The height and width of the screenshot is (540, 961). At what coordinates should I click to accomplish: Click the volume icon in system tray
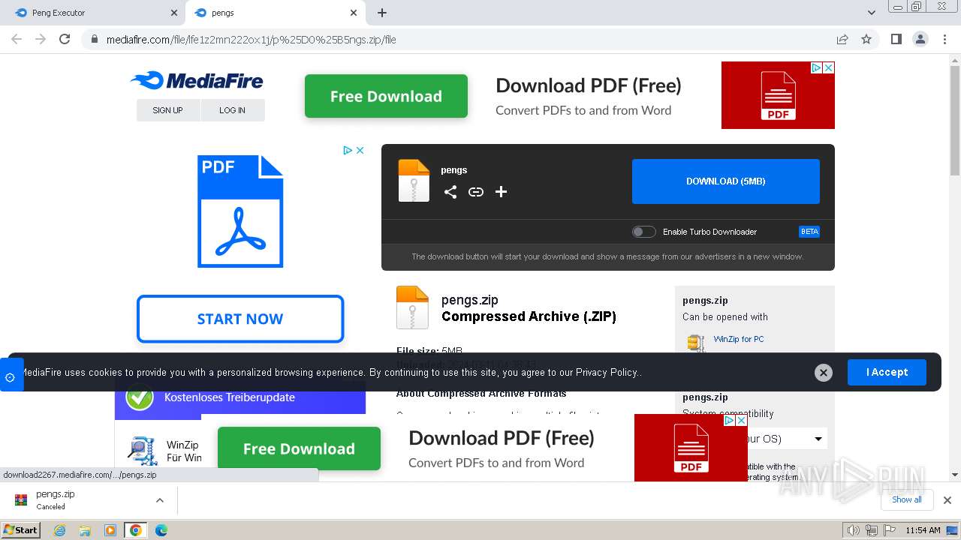[x=853, y=530]
